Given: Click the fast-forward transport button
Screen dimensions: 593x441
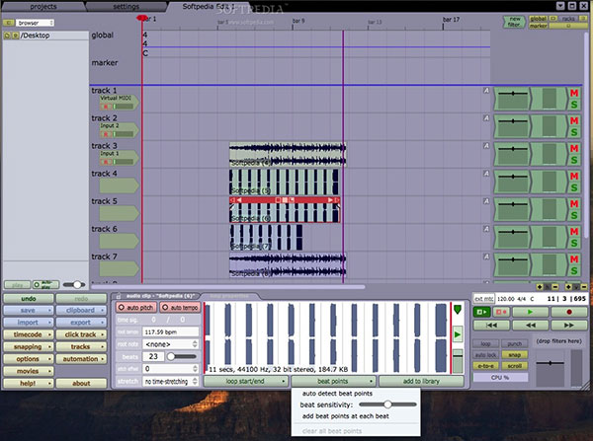Looking at the screenshot, I should [569, 326].
